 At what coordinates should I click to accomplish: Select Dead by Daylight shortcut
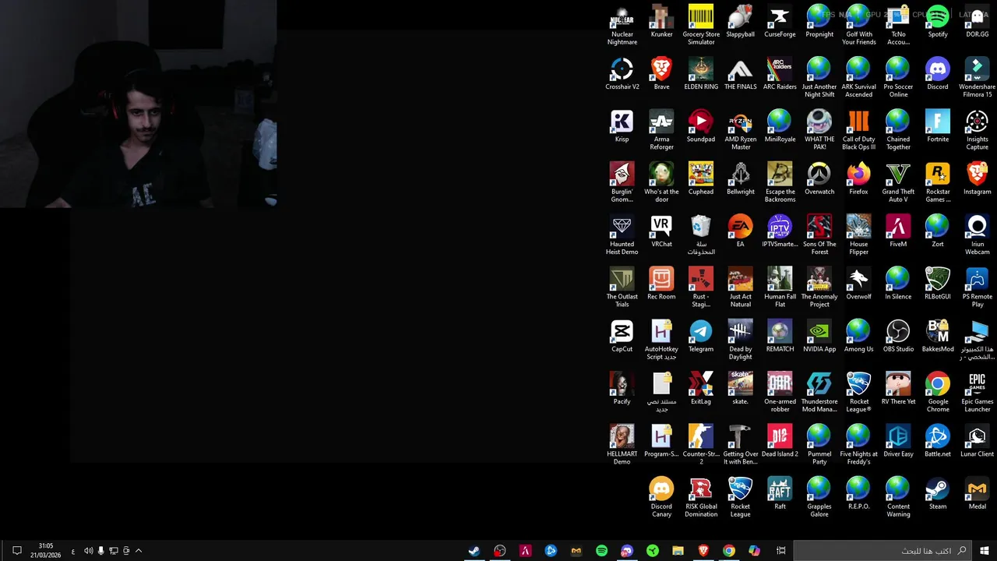tap(740, 339)
